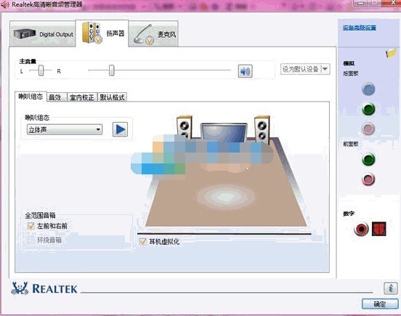Open the 设备高级设置 link
401x316 pixels.
click(x=360, y=28)
